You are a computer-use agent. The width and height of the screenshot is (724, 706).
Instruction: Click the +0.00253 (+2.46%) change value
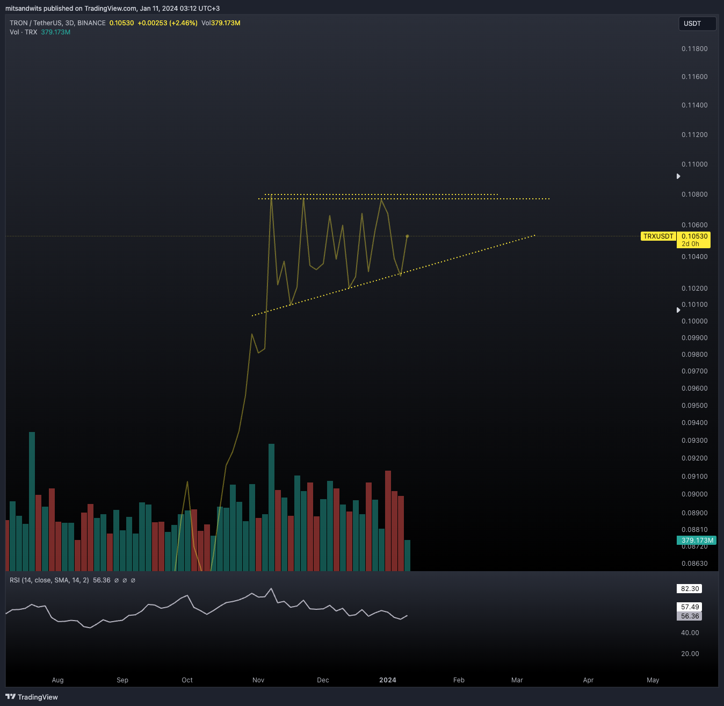click(168, 23)
